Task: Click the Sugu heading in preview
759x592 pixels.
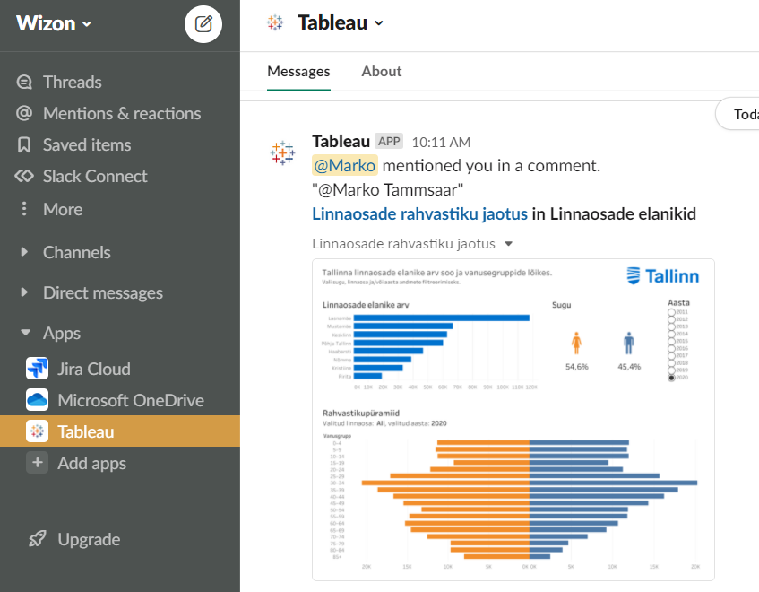Action: tap(562, 305)
